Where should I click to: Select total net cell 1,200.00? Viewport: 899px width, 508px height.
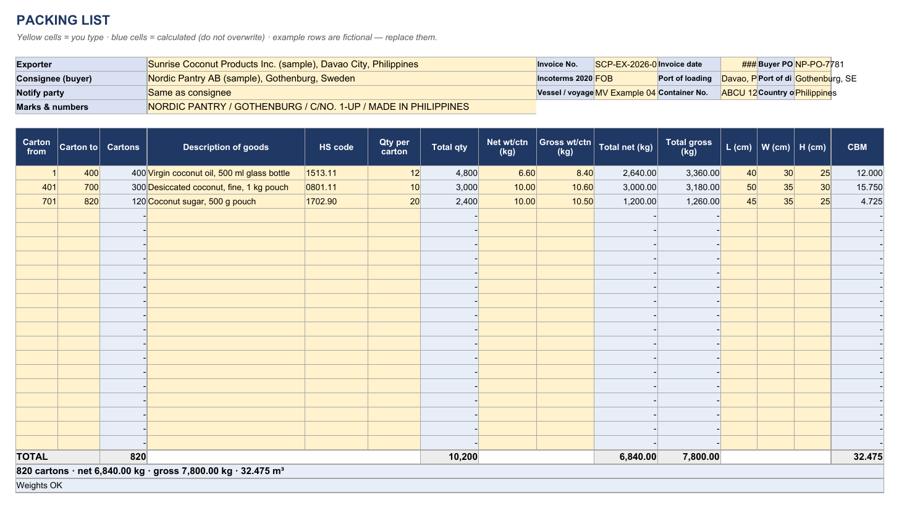[626, 202]
